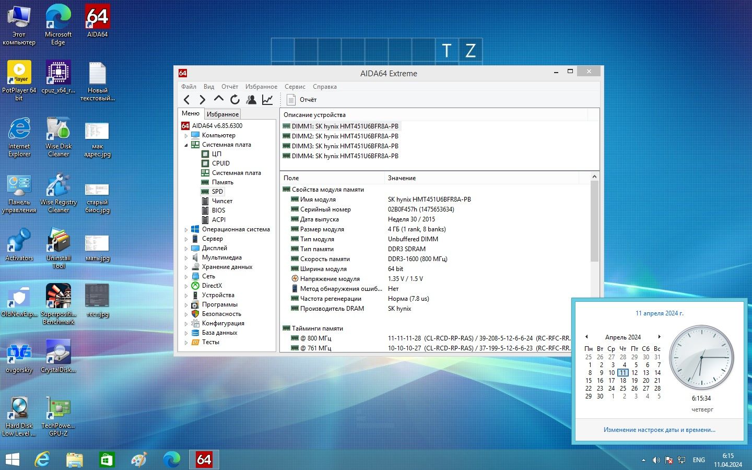Go to previous month in the calendar
The image size is (752, 470).
pos(586,337)
